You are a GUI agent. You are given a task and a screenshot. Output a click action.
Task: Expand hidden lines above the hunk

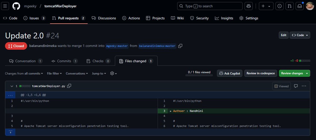coord(10,95)
